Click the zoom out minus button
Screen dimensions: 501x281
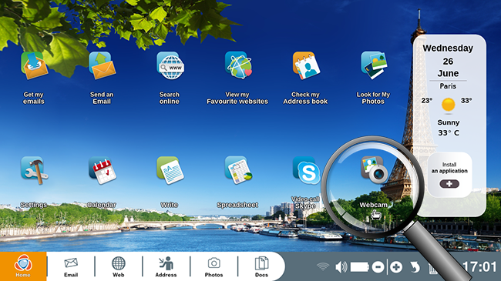(x=378, y=267)
